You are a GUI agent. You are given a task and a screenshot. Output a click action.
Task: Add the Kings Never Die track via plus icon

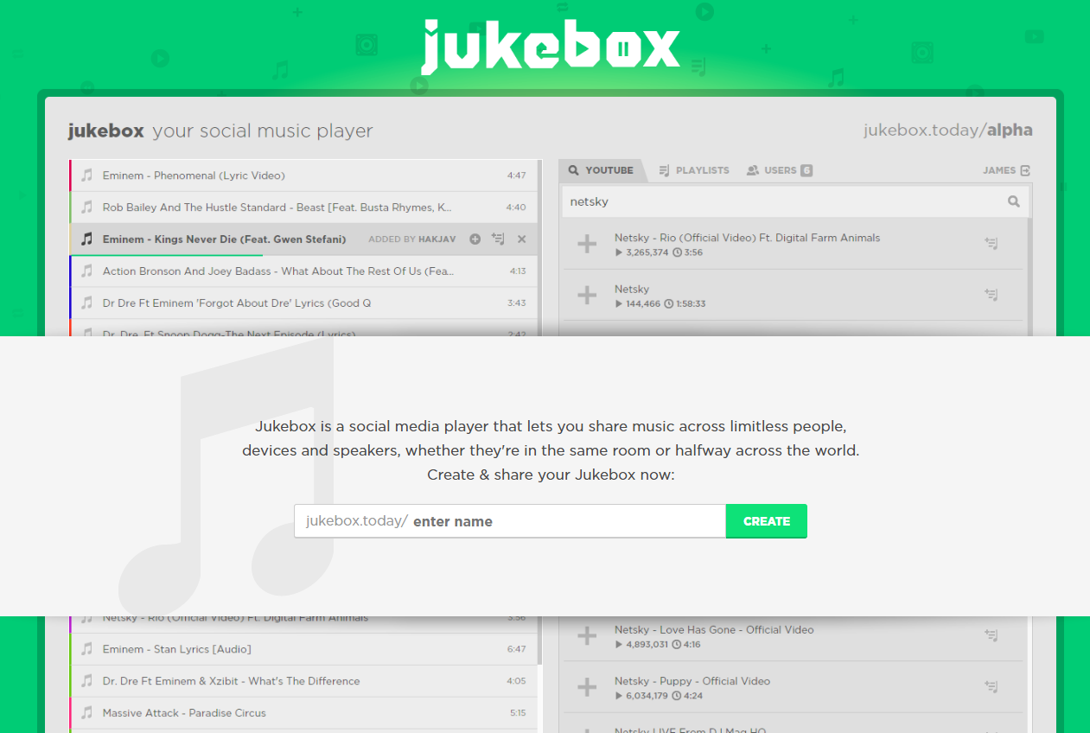coord(475,239)
